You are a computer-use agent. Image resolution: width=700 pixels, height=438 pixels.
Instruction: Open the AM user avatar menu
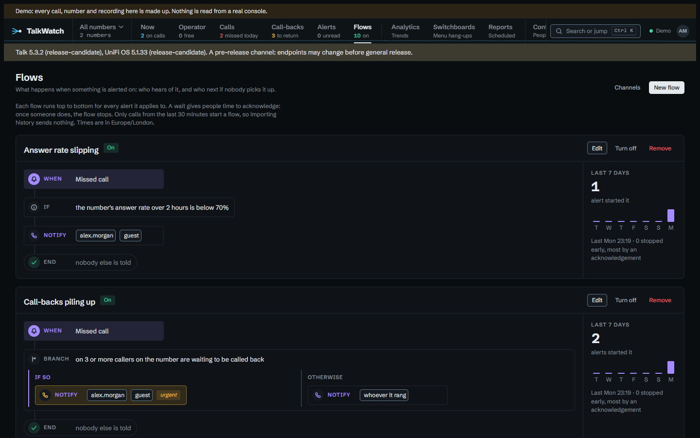point(683,31)
